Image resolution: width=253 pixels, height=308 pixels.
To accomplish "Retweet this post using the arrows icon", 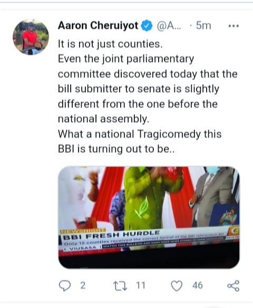I will point(120,286).
